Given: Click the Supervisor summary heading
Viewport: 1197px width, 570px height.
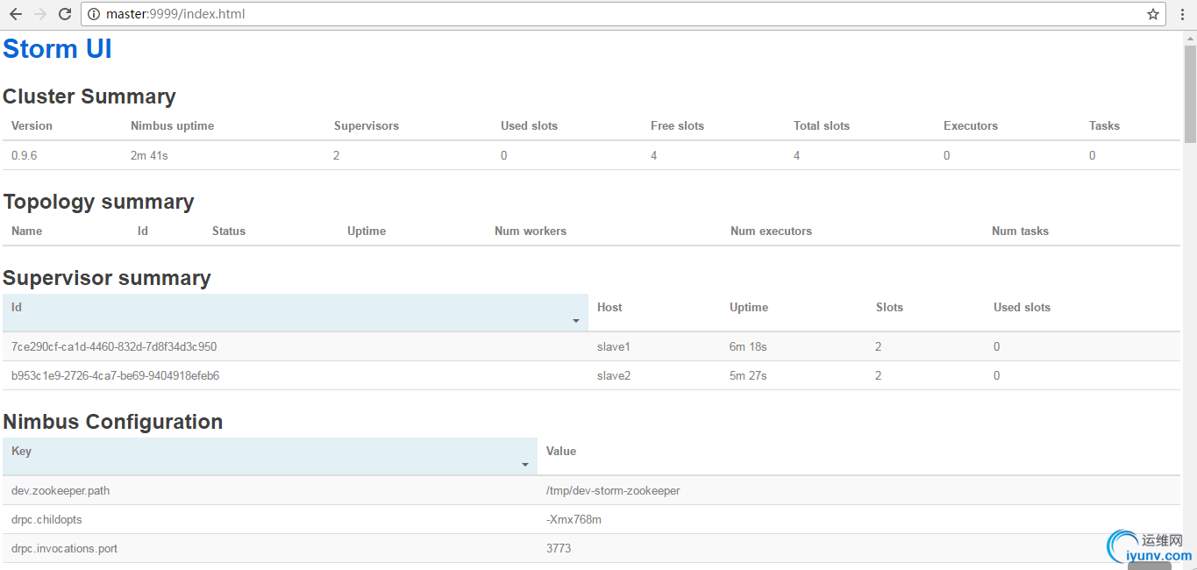Looking at the screenshot, I should [x=107, y=278].
